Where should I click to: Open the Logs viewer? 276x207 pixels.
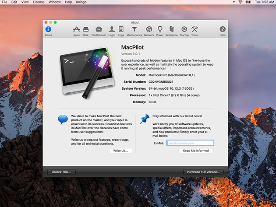point(121,30)
